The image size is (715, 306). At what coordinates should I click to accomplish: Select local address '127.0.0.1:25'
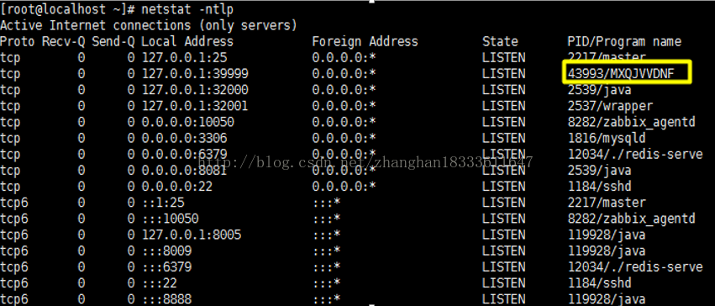tap(184, 57)
